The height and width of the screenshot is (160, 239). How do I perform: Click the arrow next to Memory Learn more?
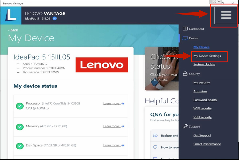(x=123, y=126)
